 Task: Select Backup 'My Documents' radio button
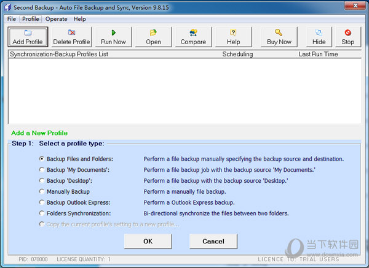(x=74, y=170)
